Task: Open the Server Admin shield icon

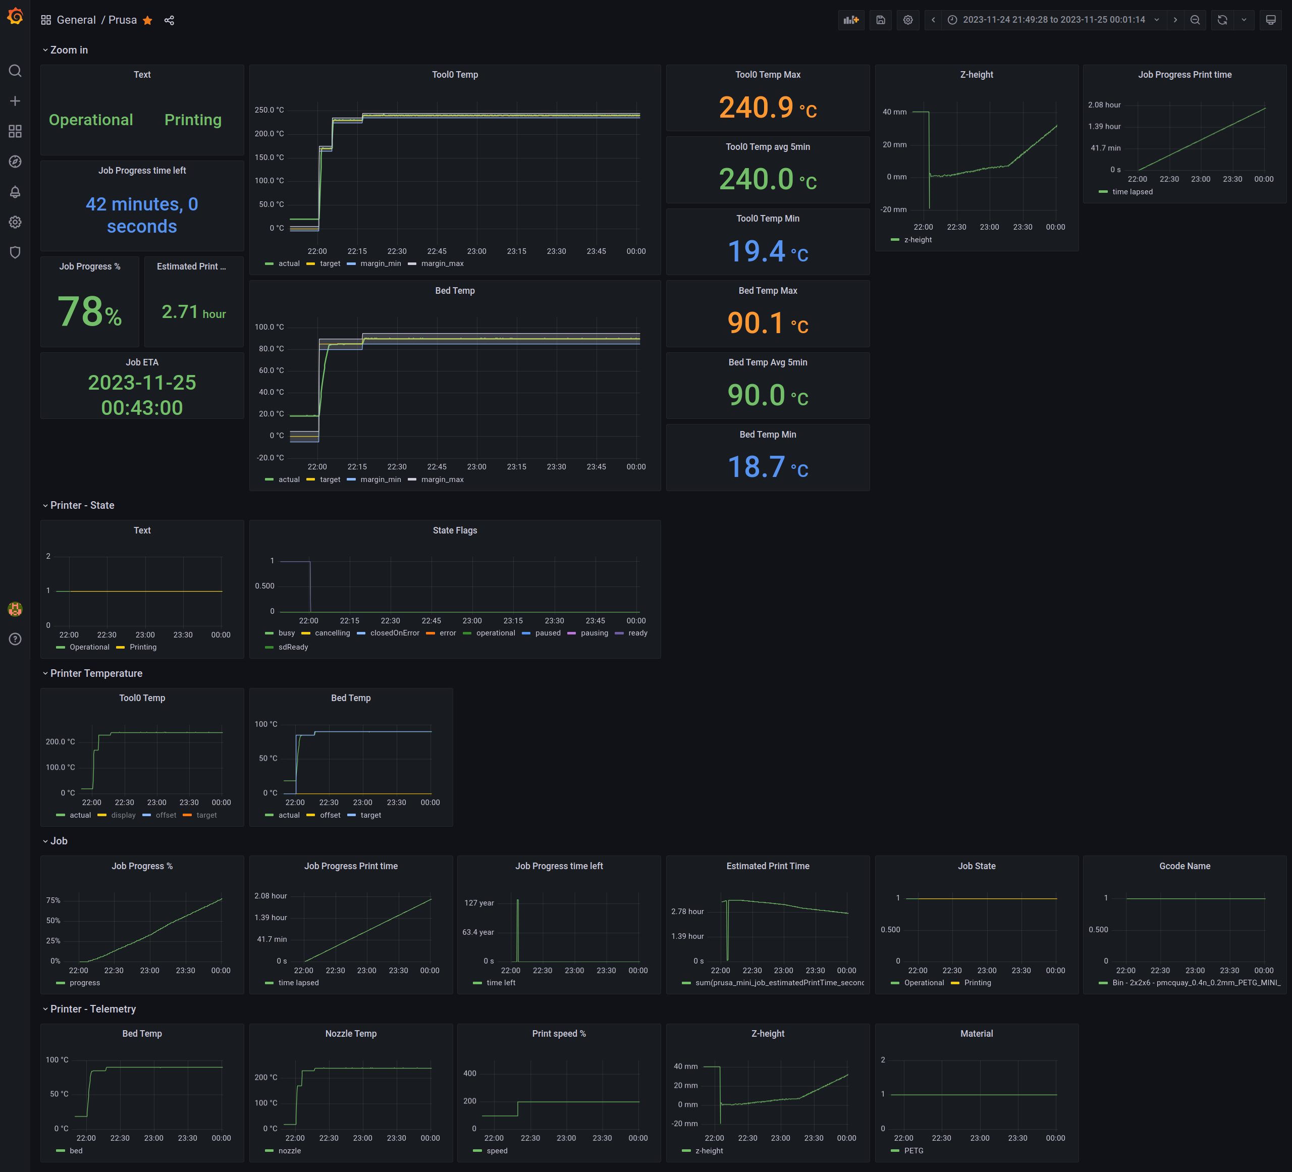Action: point(15,252)
